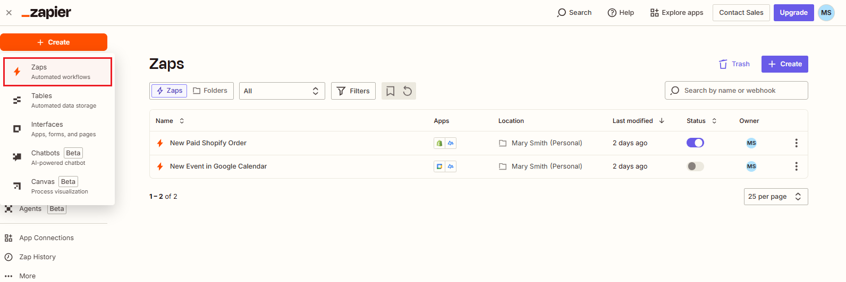Screen dimensions: 846x282
Task: Click the orange Create button in sidebar
Action: pos(54,42)
